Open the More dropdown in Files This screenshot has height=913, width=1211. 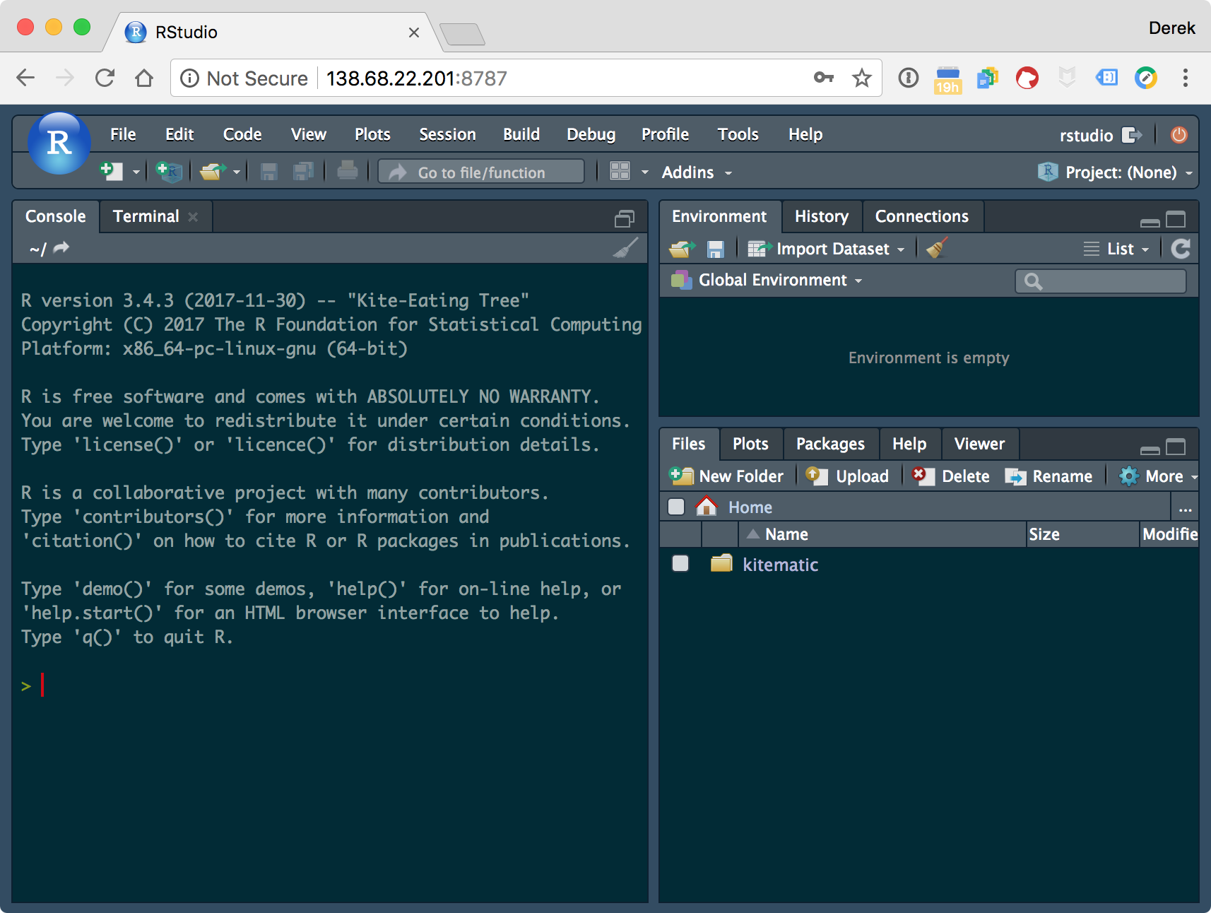pyautogui.click(x=1158, y=476)
